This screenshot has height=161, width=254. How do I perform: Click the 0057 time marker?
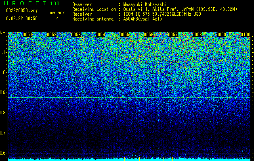(x=173, y=35)
